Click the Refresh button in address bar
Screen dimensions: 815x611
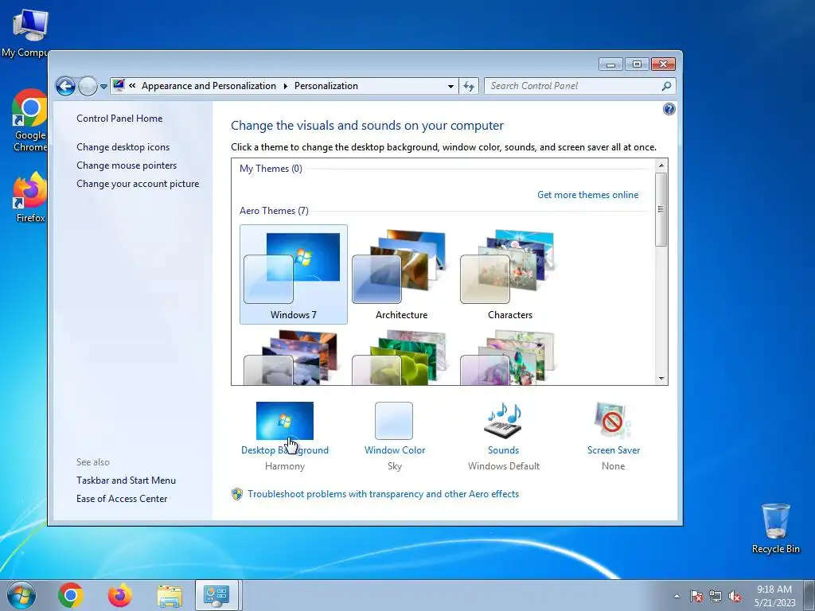pos(469,86)
